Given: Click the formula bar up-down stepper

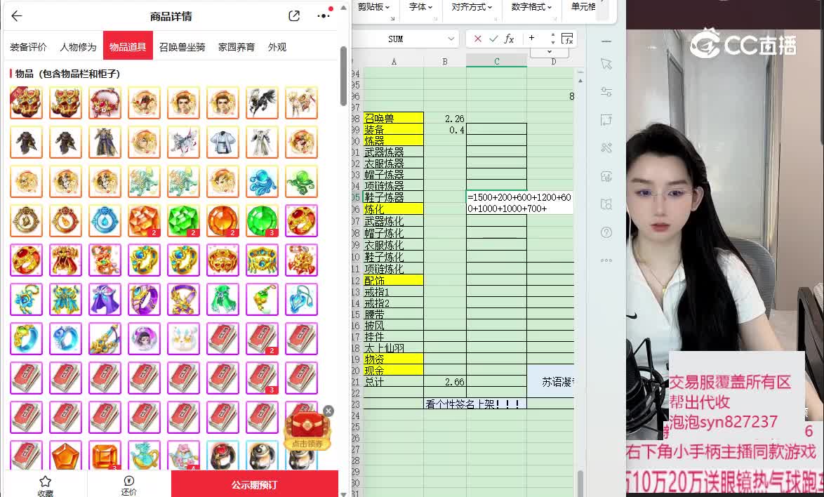Looking at the screenshot, I should point(552,39).
